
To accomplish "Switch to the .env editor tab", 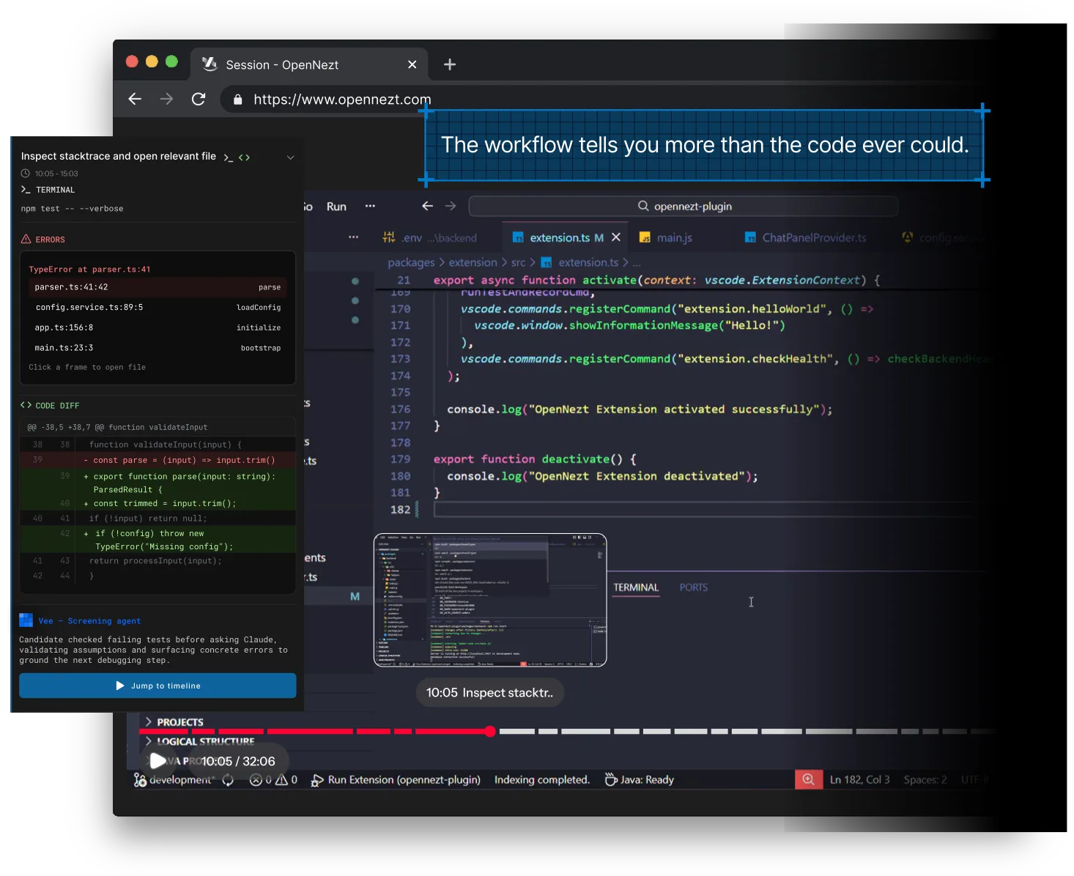I will pos(429,237).
